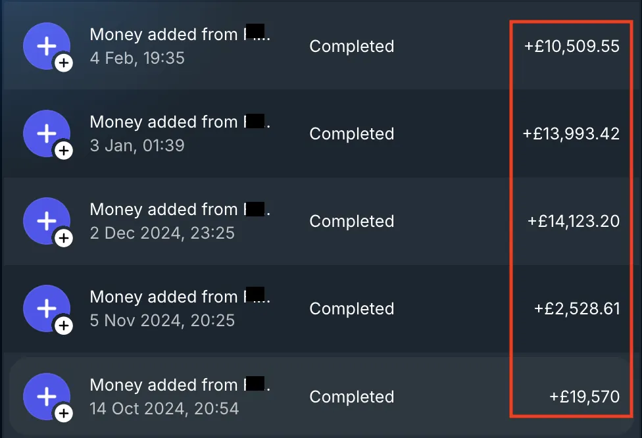Click the 5 Nov 2024 transaction plus icon

47,308
